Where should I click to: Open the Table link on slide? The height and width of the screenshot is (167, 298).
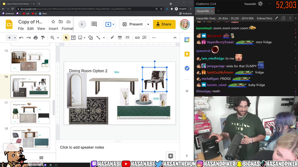click(x=116, y=72)
